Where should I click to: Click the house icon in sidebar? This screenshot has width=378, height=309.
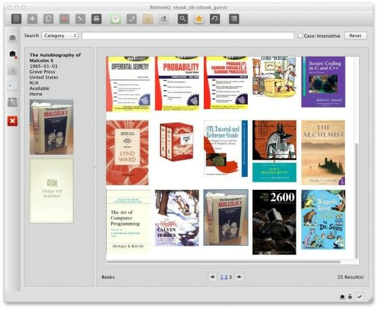coord(13,102)
